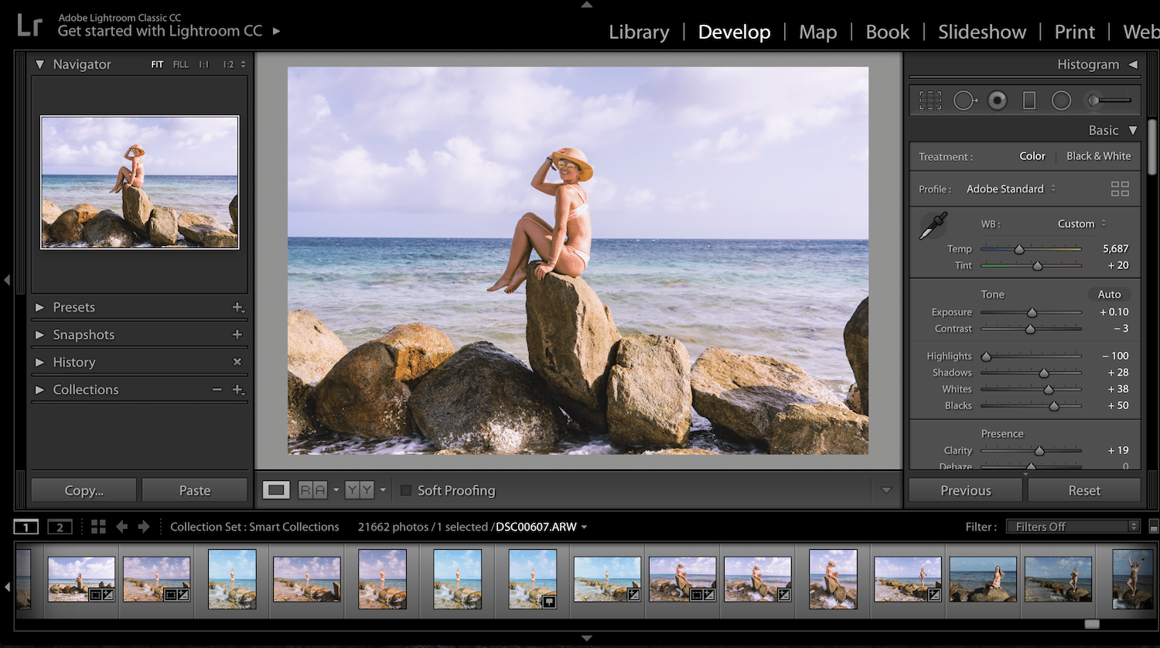1160x648 pixels.
Task: Select the first filmstrip thumbnail
Action: pyautogui.click(x=81, y=578)
